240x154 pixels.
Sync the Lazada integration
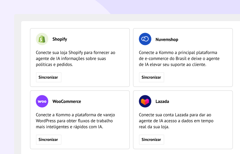click(151, 140)
